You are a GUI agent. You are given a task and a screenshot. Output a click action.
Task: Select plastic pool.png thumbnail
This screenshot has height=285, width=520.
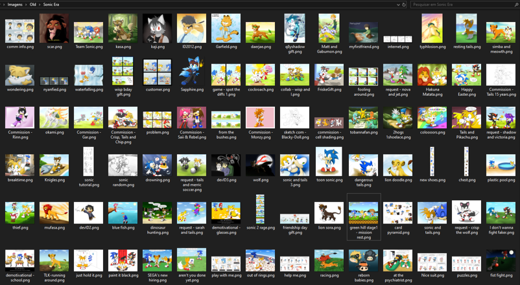501,165
